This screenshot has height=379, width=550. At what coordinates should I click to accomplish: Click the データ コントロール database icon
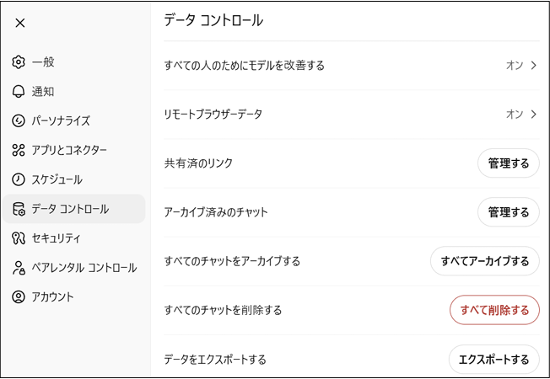[19, 209]
